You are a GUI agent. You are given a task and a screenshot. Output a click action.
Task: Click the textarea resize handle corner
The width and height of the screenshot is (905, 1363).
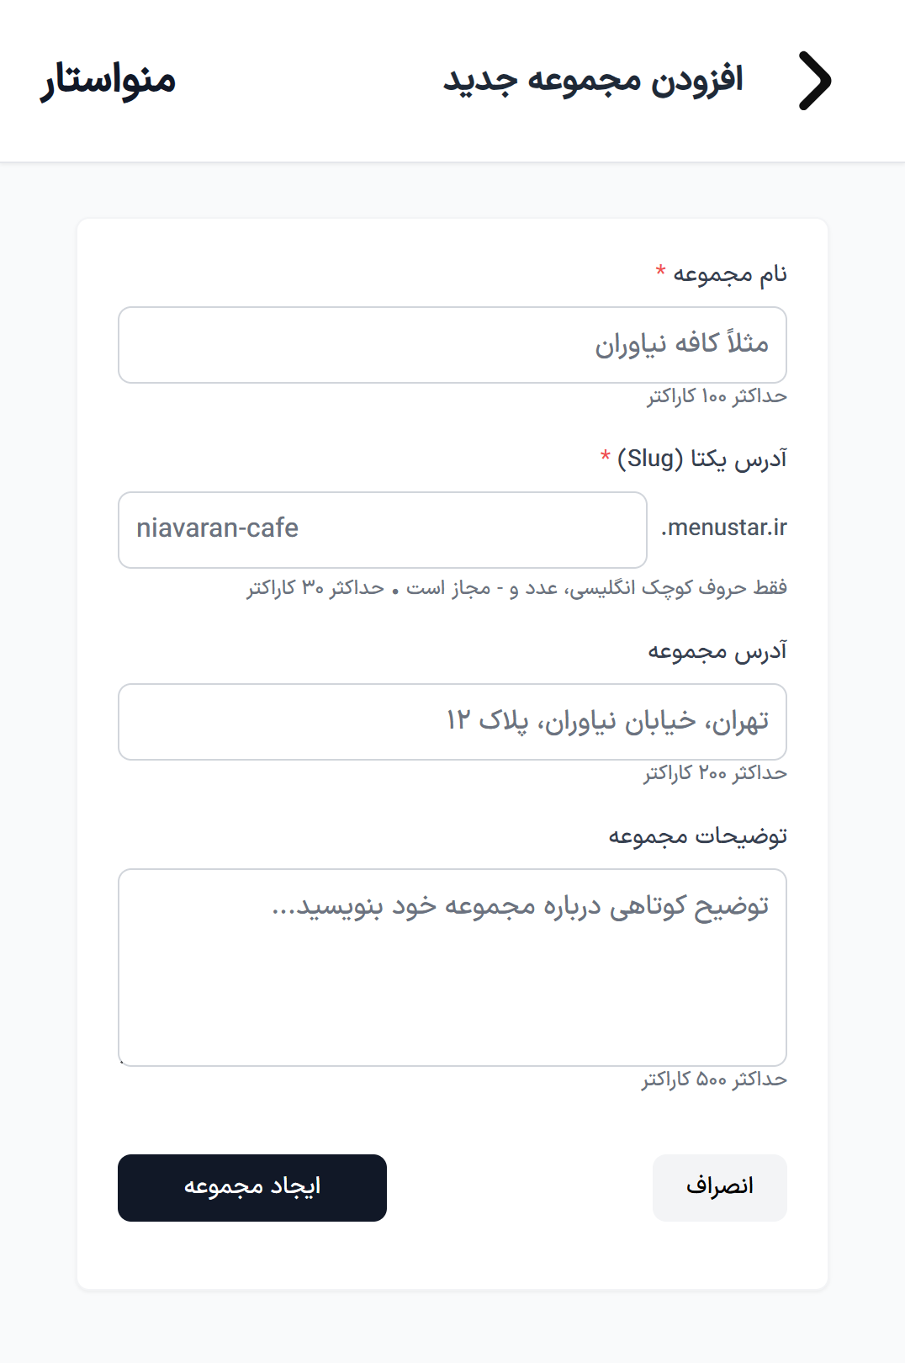(123, 1062)
